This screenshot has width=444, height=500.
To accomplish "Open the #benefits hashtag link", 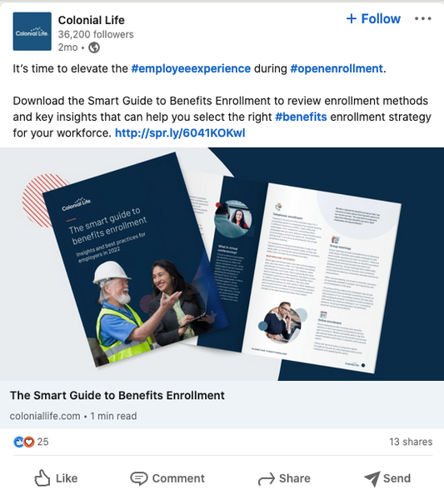I will click(301, 117).
